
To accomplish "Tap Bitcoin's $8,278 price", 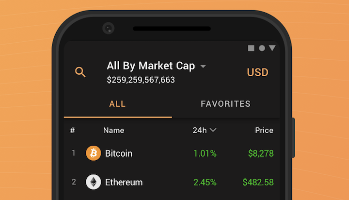I will (x=261, y=153).
